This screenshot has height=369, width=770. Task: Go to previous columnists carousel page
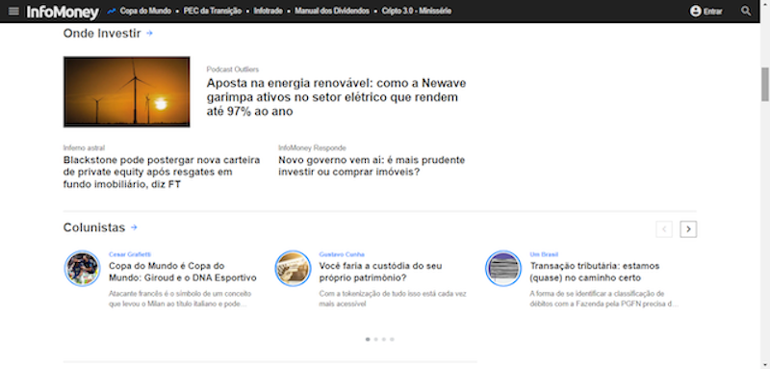[x=664, y=229]
